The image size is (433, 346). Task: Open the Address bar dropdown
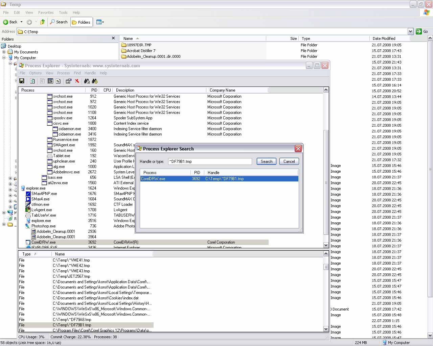[x=410, y=31]
